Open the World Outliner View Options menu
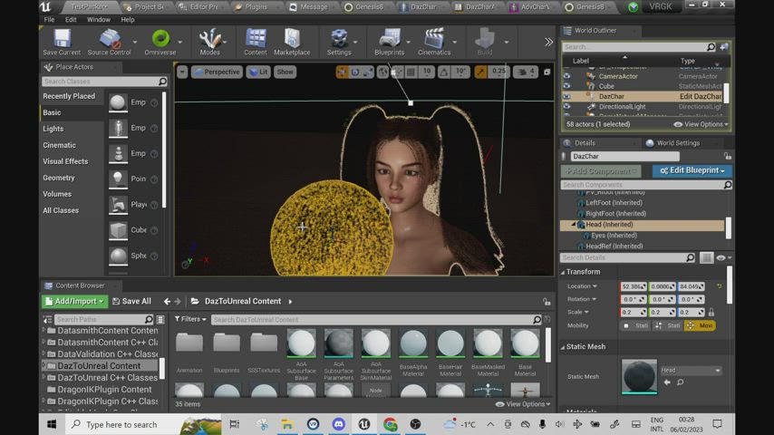This screenshot has height=435, width=774. click(x=701, y=124)
